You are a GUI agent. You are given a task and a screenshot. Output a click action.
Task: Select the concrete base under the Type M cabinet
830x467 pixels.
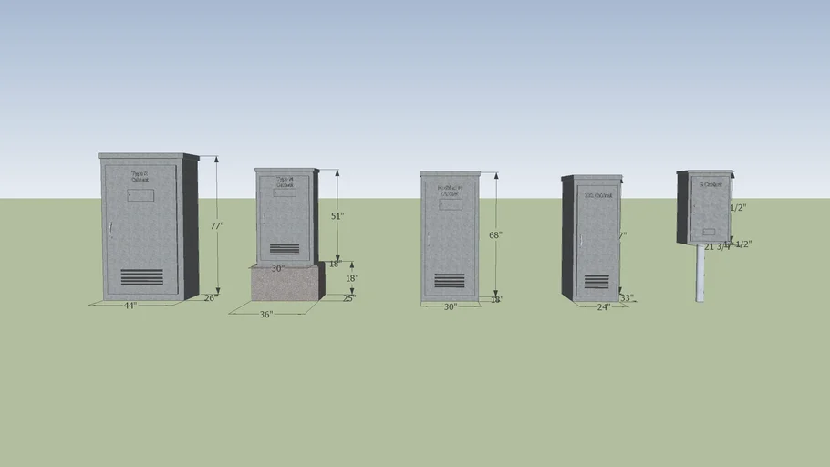coord(287,282)
